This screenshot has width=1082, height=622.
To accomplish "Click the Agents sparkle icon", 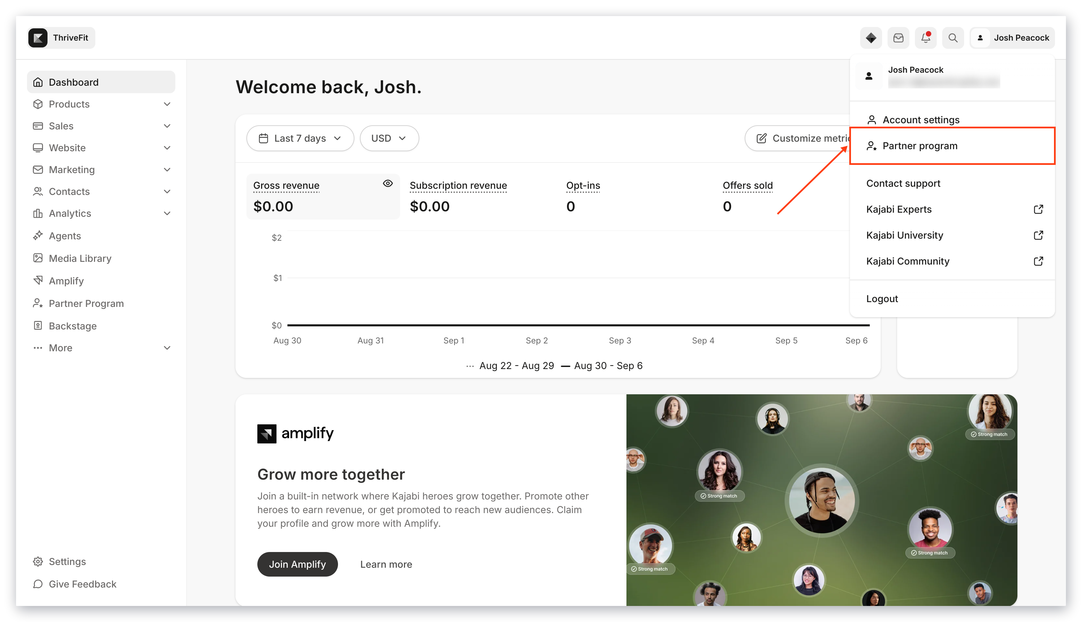I will point(38,236).
